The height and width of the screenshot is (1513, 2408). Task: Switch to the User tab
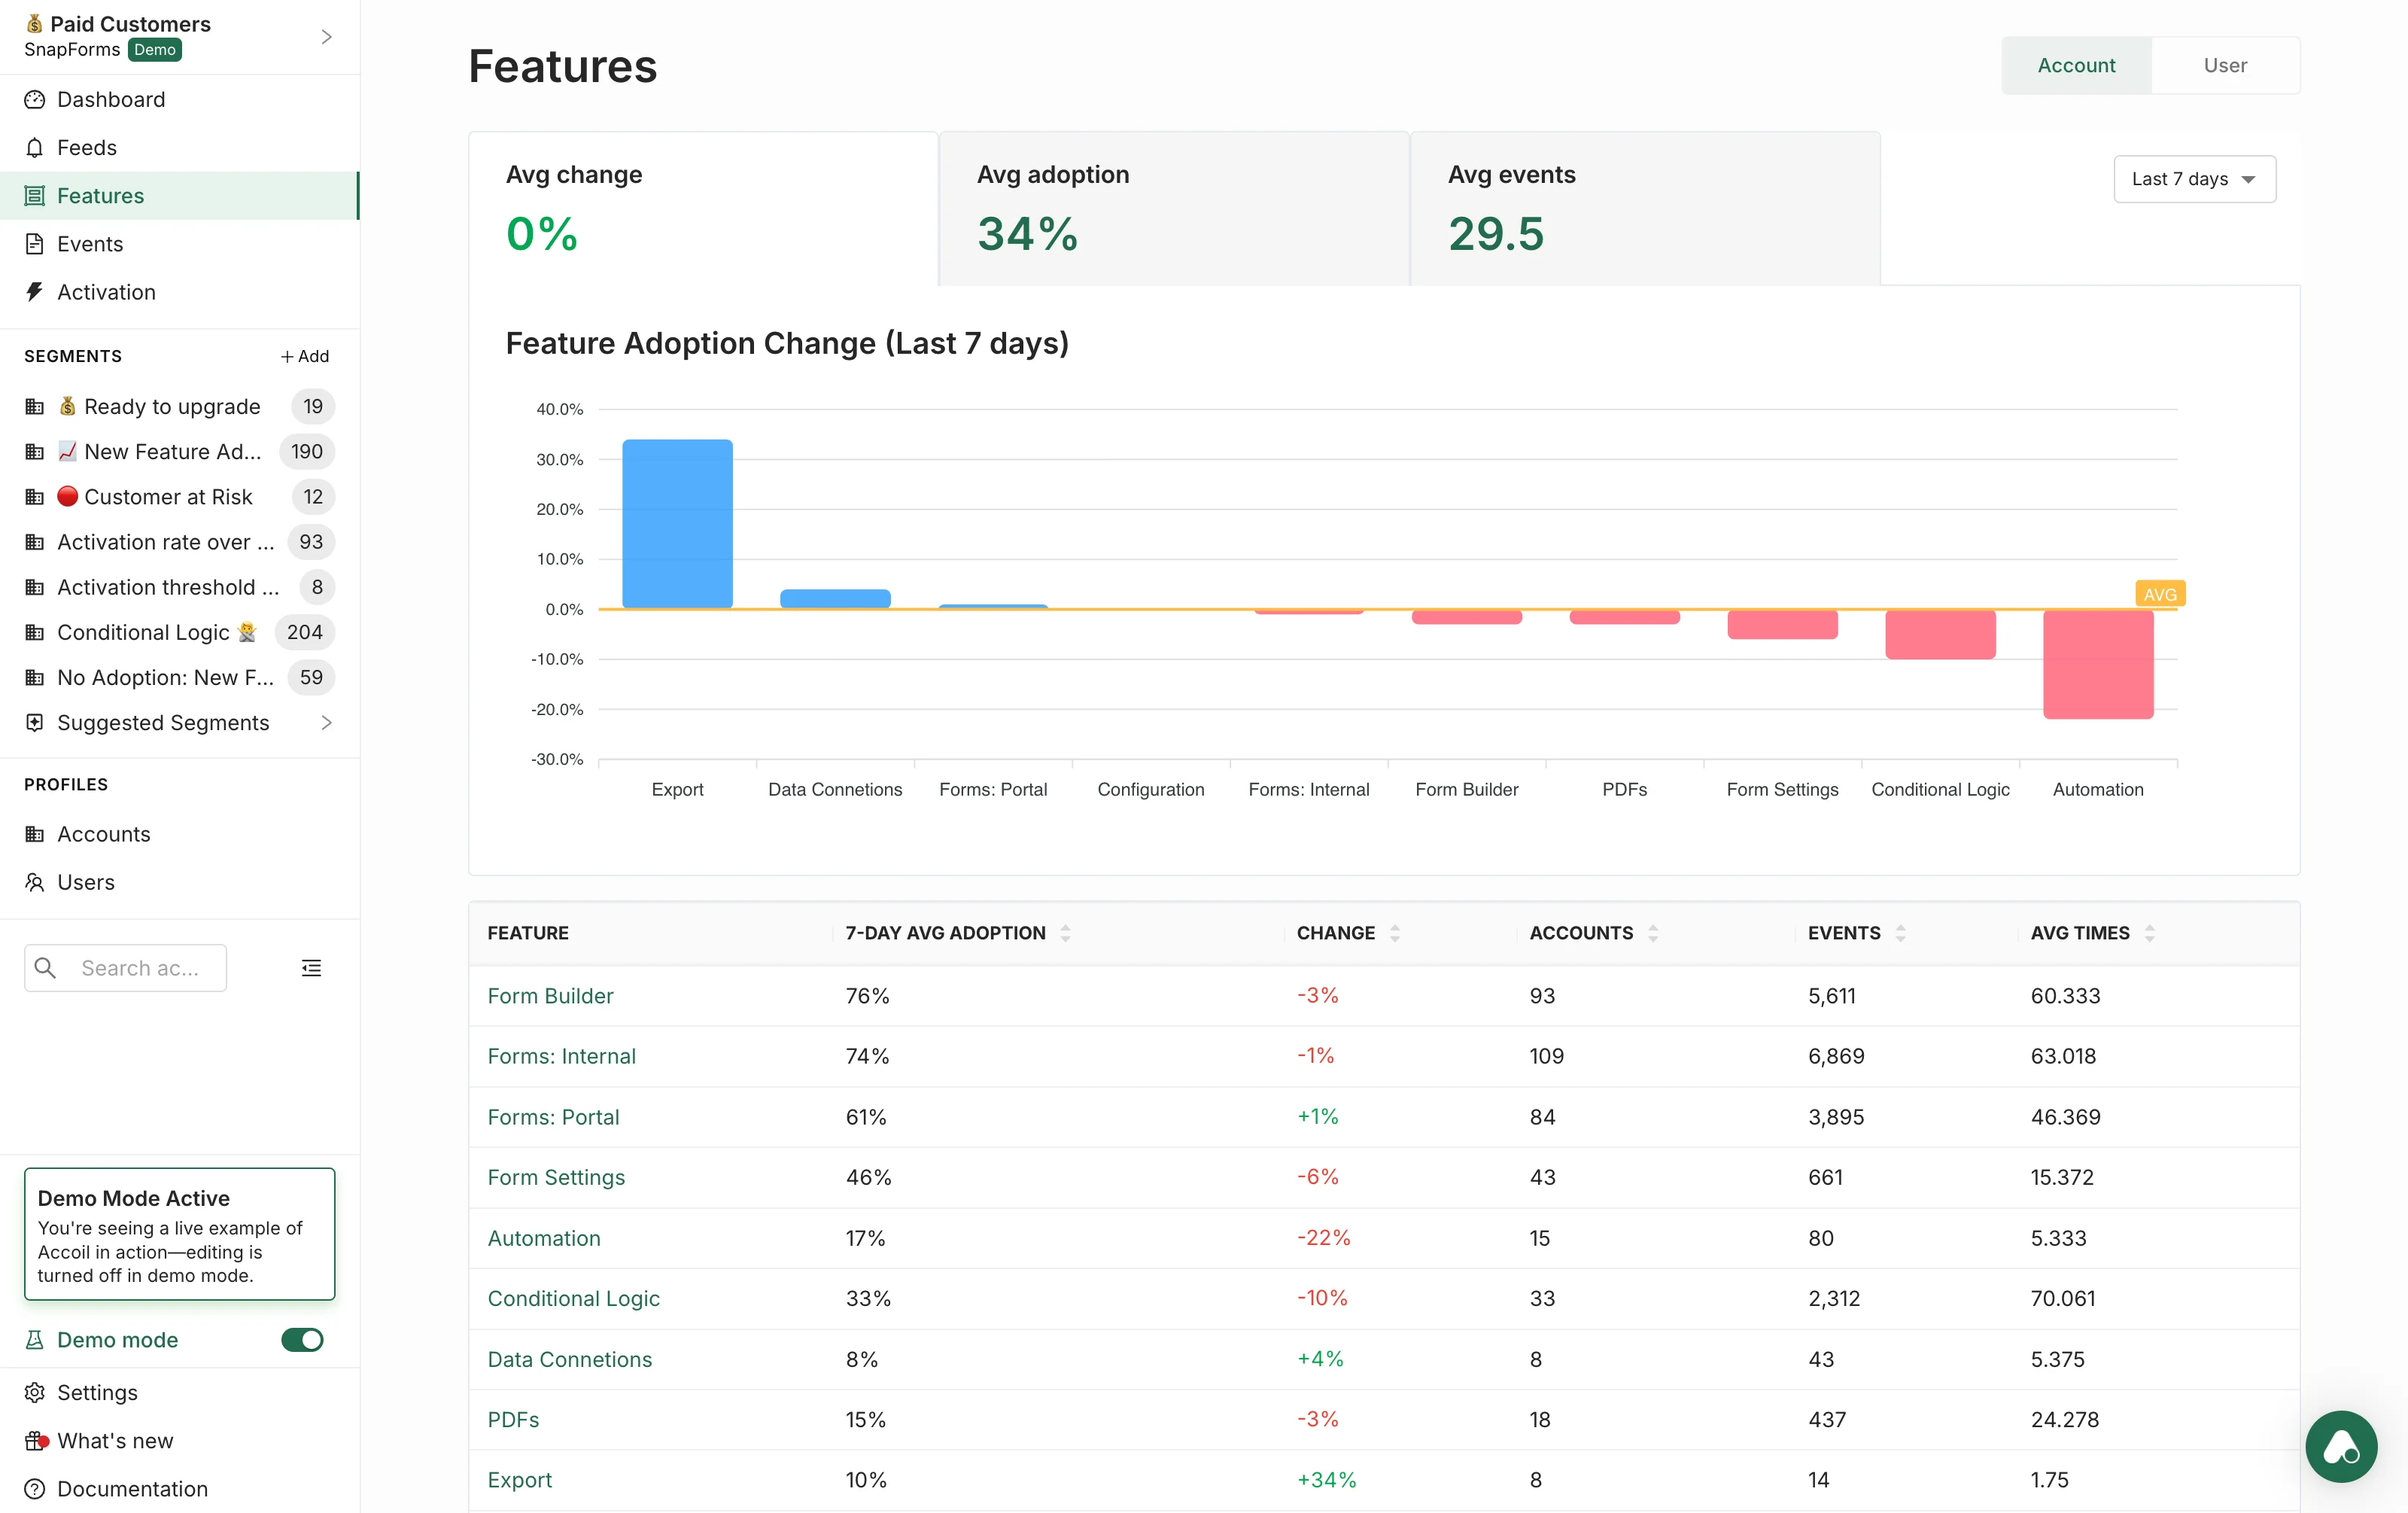pyautogui.click(x=2225, y=64)
